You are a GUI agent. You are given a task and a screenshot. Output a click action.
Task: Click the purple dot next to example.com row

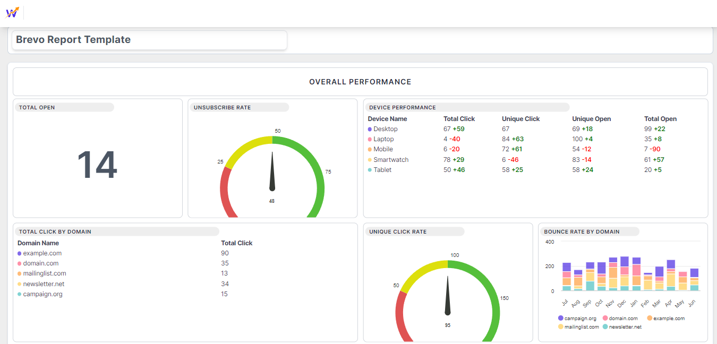point(20,254)
